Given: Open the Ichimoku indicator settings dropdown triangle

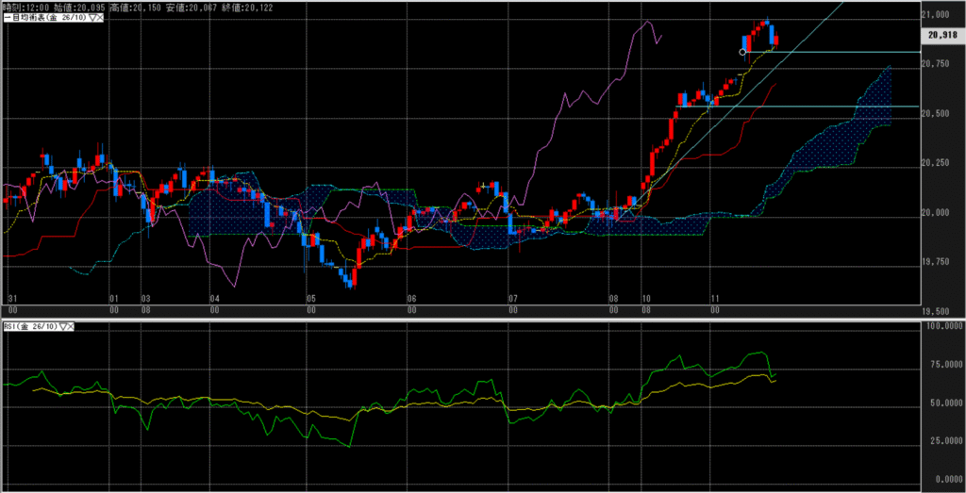Looking at the screenshot, I should tap(91, 18).
